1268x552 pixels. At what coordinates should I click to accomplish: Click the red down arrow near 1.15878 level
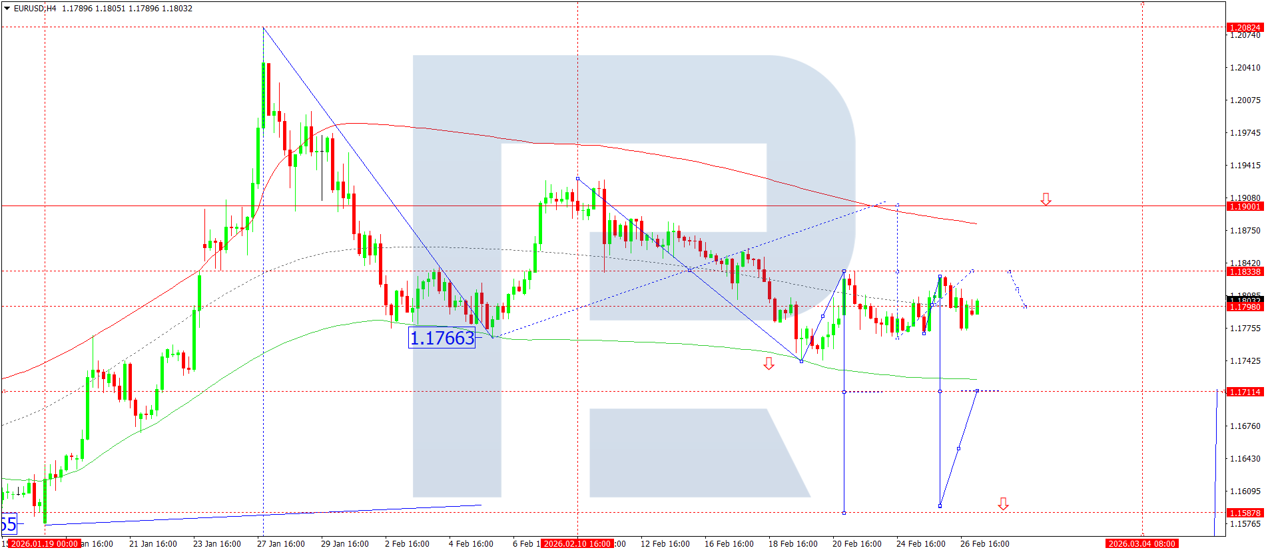coord(1003,504)
